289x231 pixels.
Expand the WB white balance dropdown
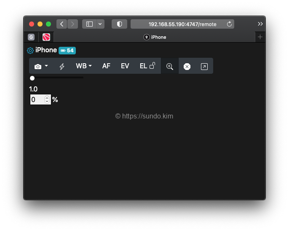coord(84,66)
